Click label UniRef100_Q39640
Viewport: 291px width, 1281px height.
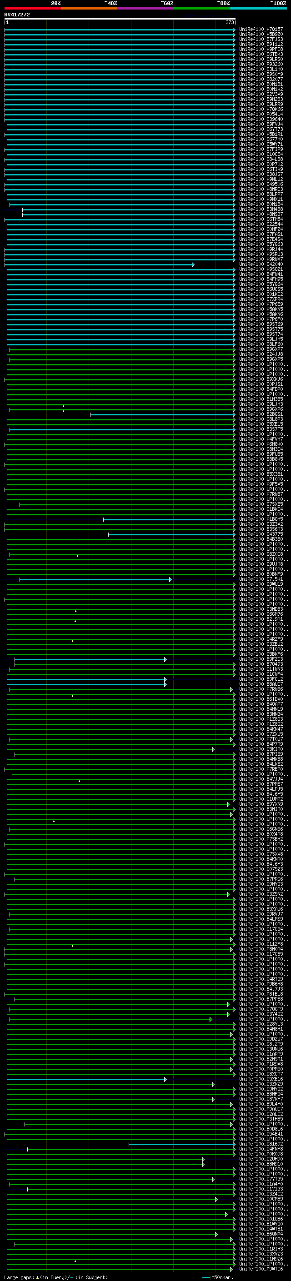pyautogui.click(x=261, y=120)
